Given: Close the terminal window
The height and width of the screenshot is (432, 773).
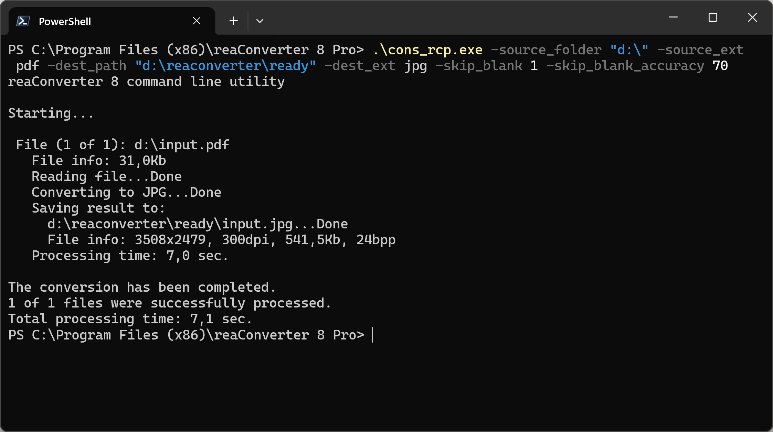Looking at the screenshot, I should (x=752, y=17).
